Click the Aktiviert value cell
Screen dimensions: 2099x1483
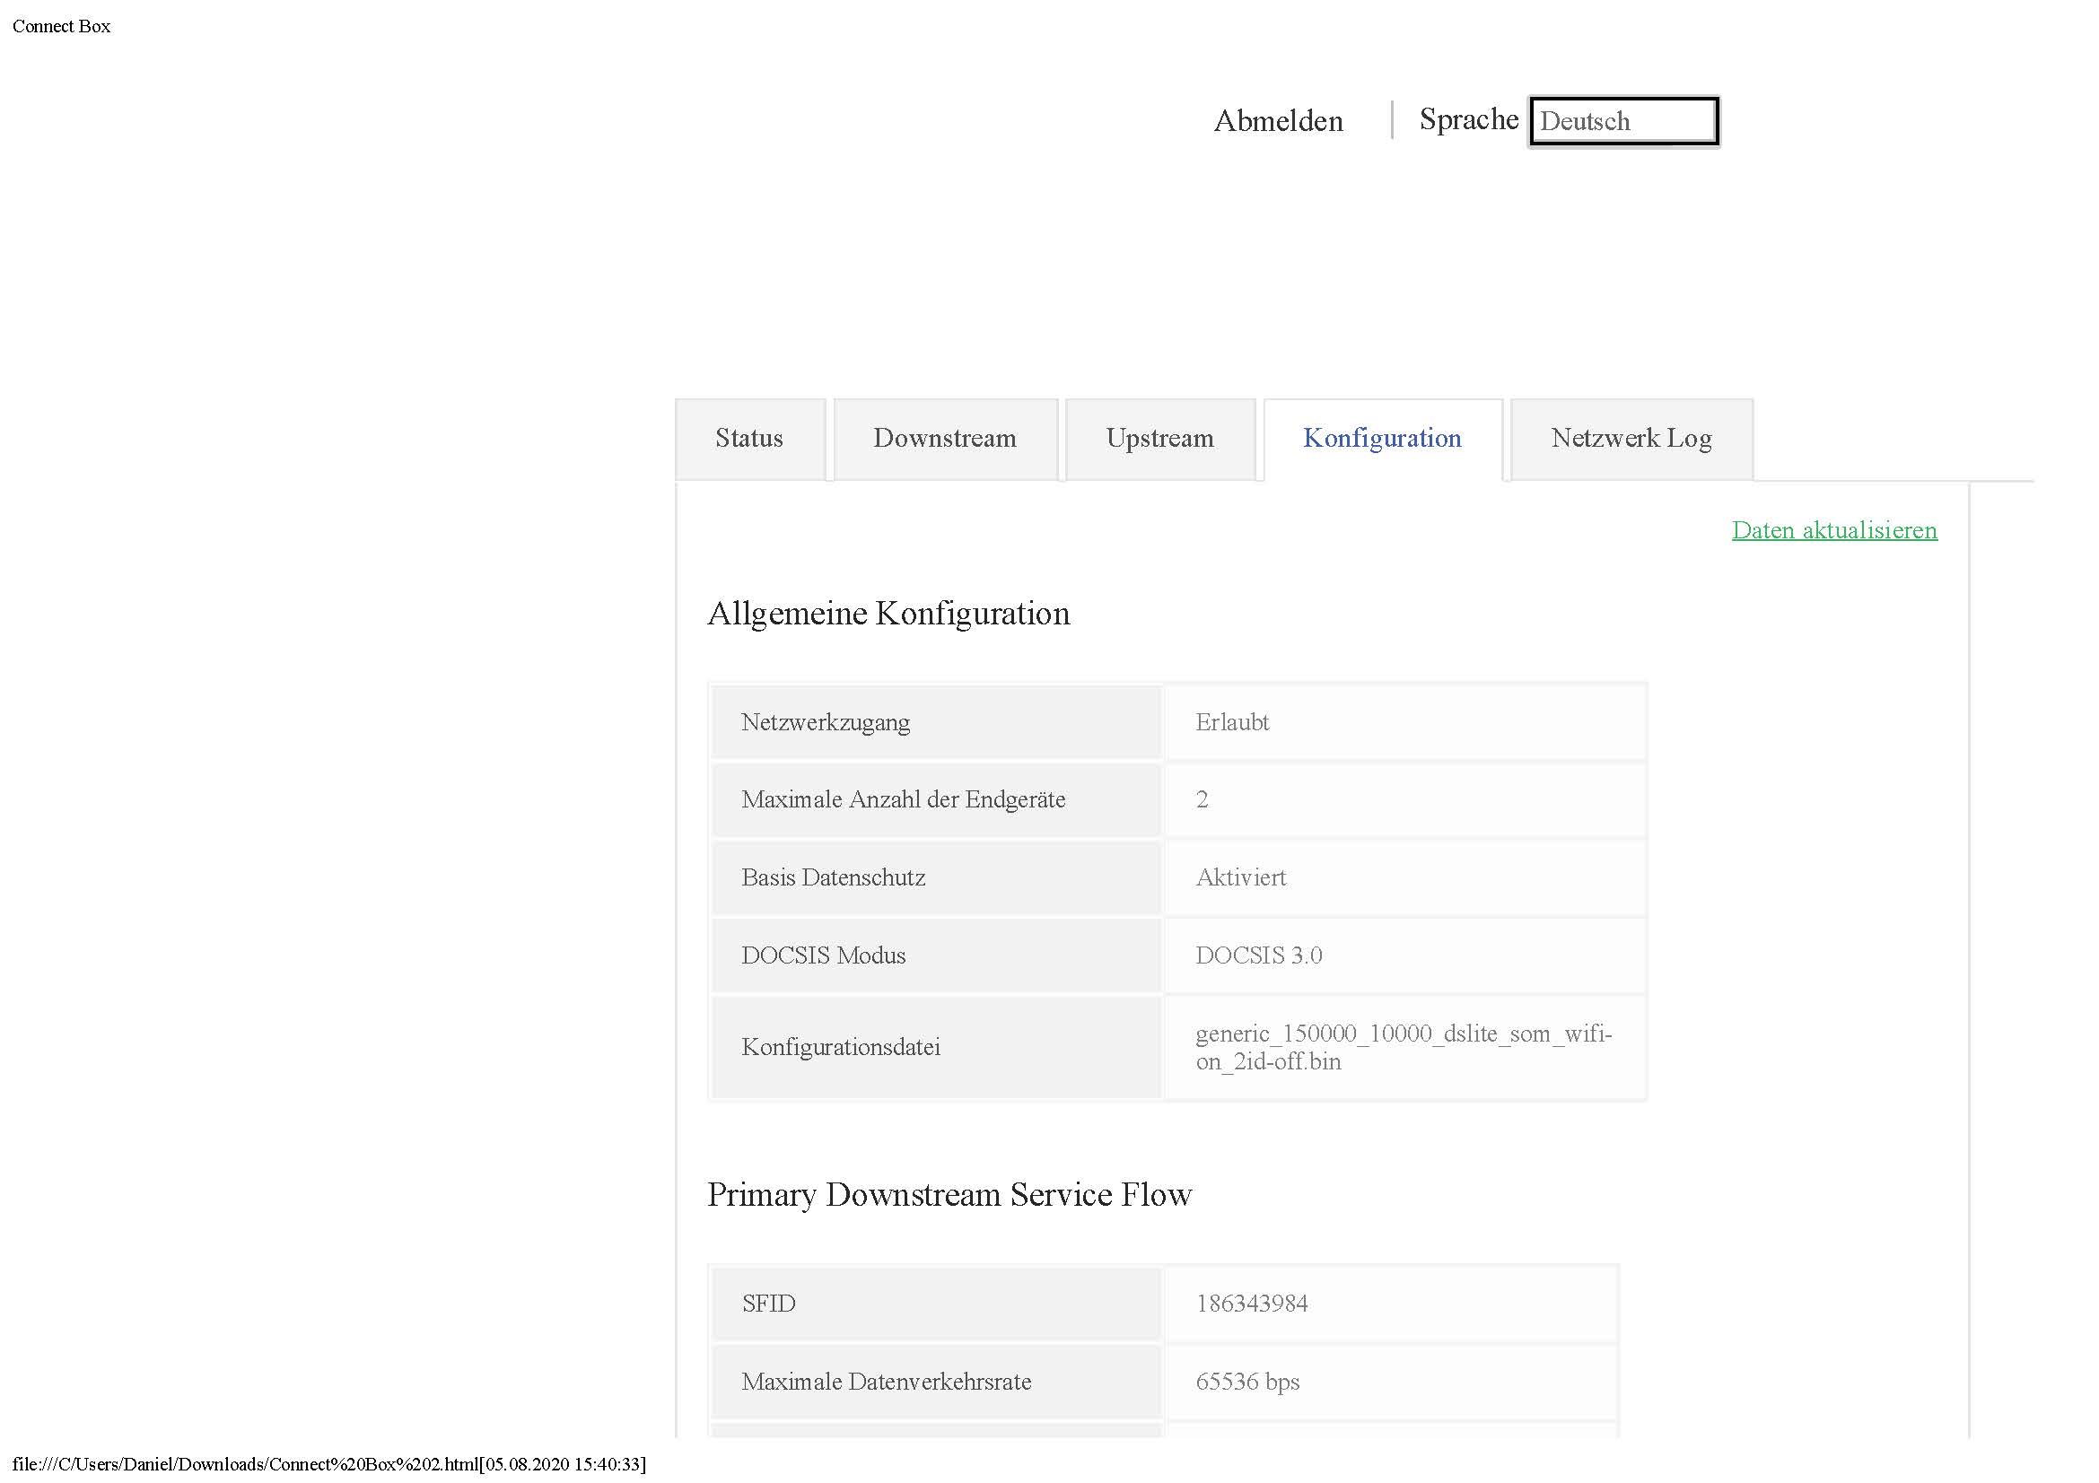pyautogui.click(x=1240, y=877)
